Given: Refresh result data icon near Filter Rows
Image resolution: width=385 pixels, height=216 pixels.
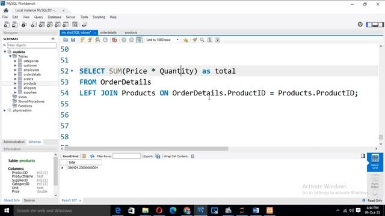Looking at the screenshot, I should [x=92, y=156].
